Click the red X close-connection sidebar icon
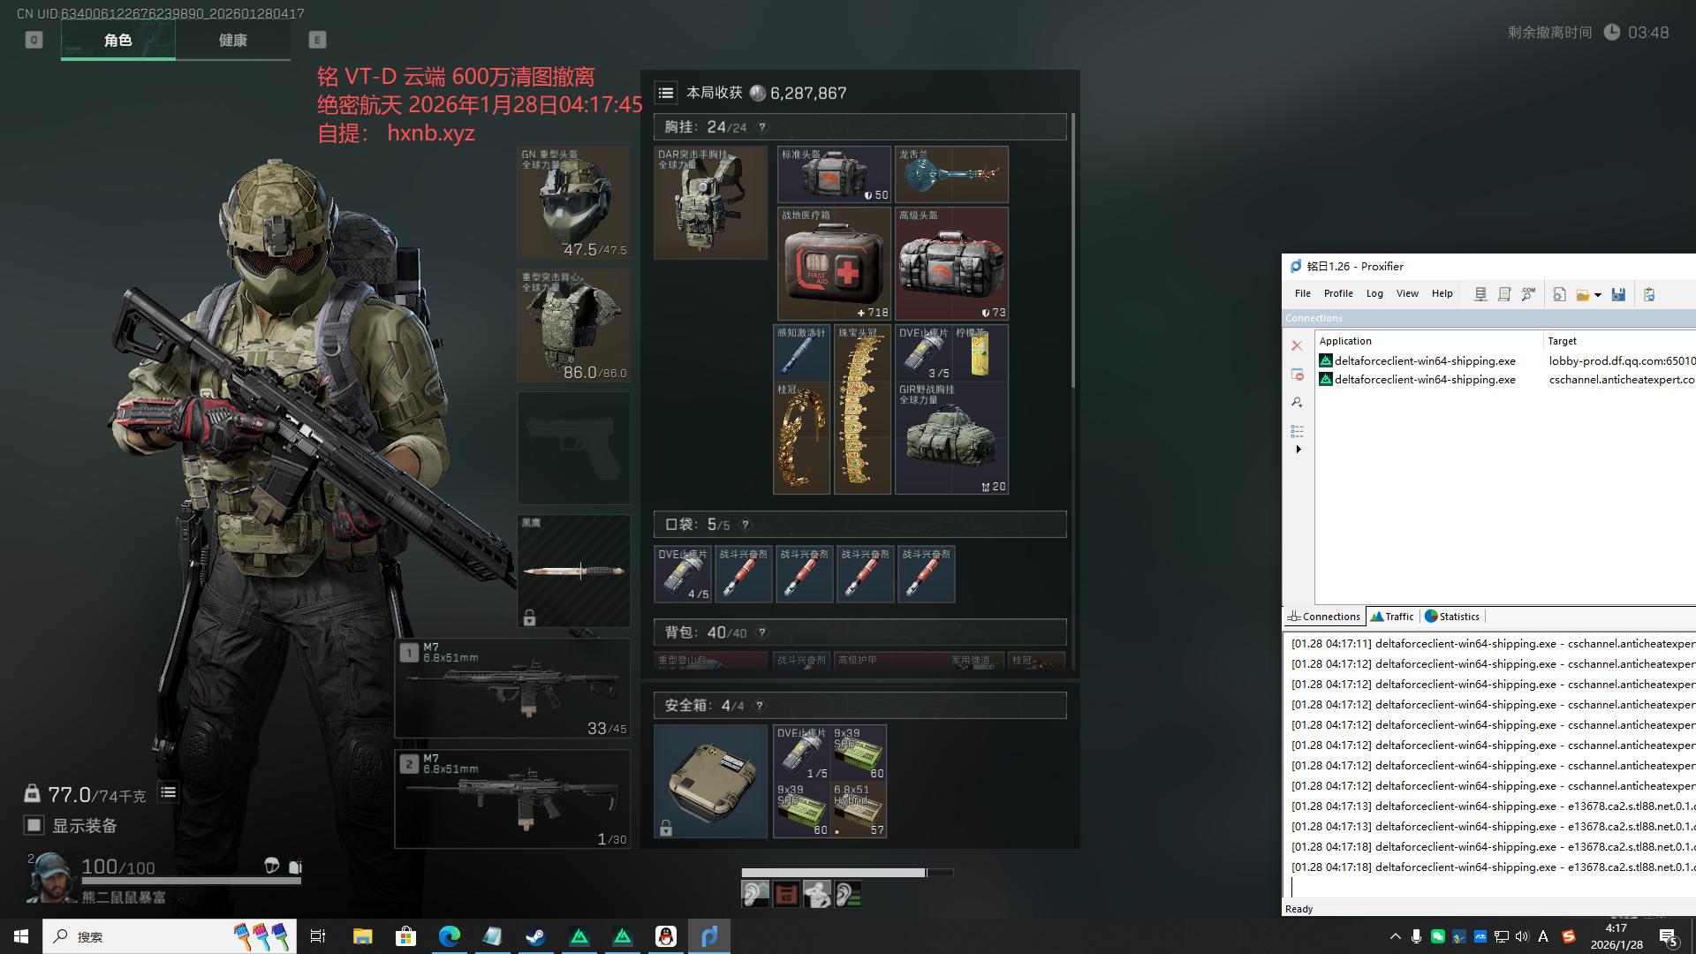 click(1297, 345)
